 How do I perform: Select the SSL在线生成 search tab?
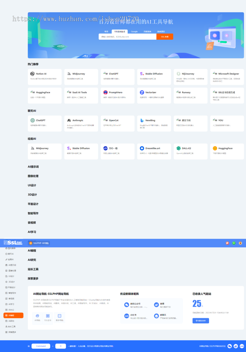pyautogui.click(x=120, y=31)
